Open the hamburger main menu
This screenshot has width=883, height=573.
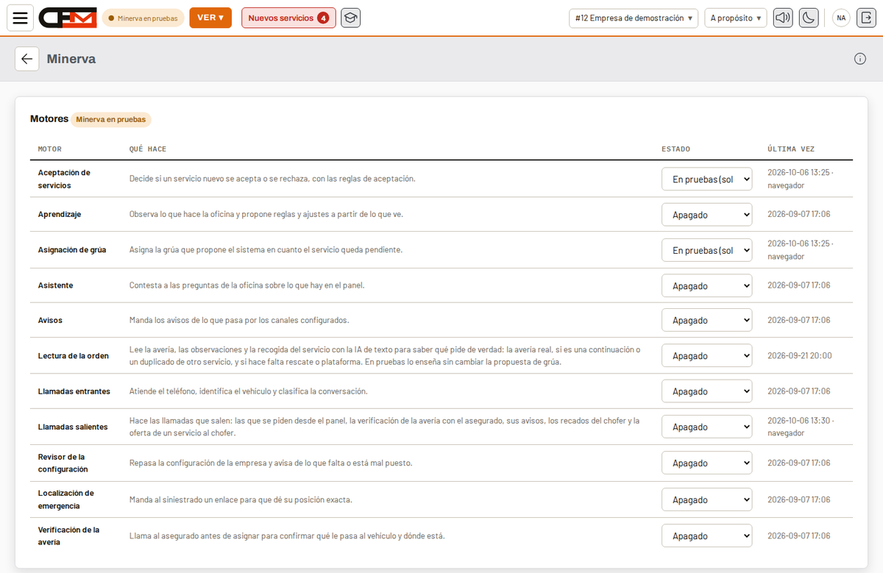click(20, 18)
